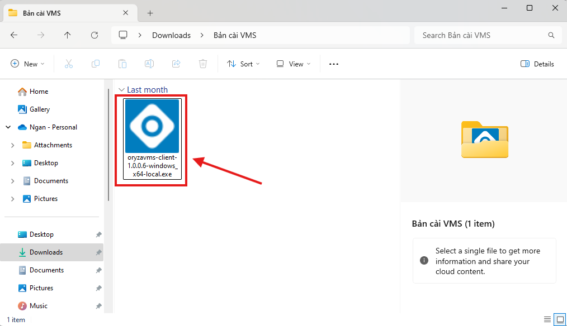Unpin Music via its pin icon
Image resolution: width=567 pixels, height=326 pixels.
coord(98,306)
